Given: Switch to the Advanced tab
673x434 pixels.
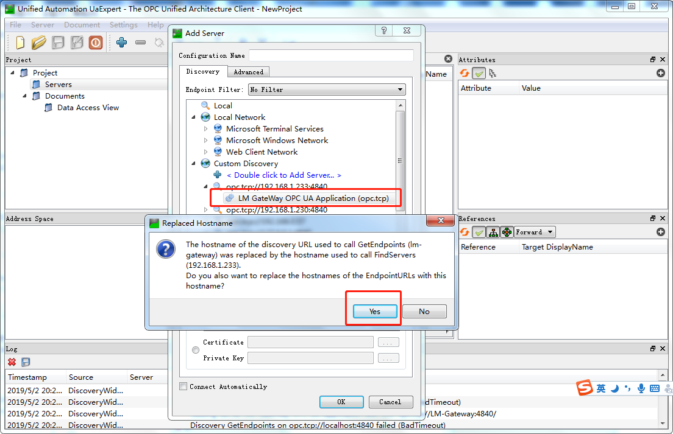Looking at the screenshot, I should [x=249, y=72].
